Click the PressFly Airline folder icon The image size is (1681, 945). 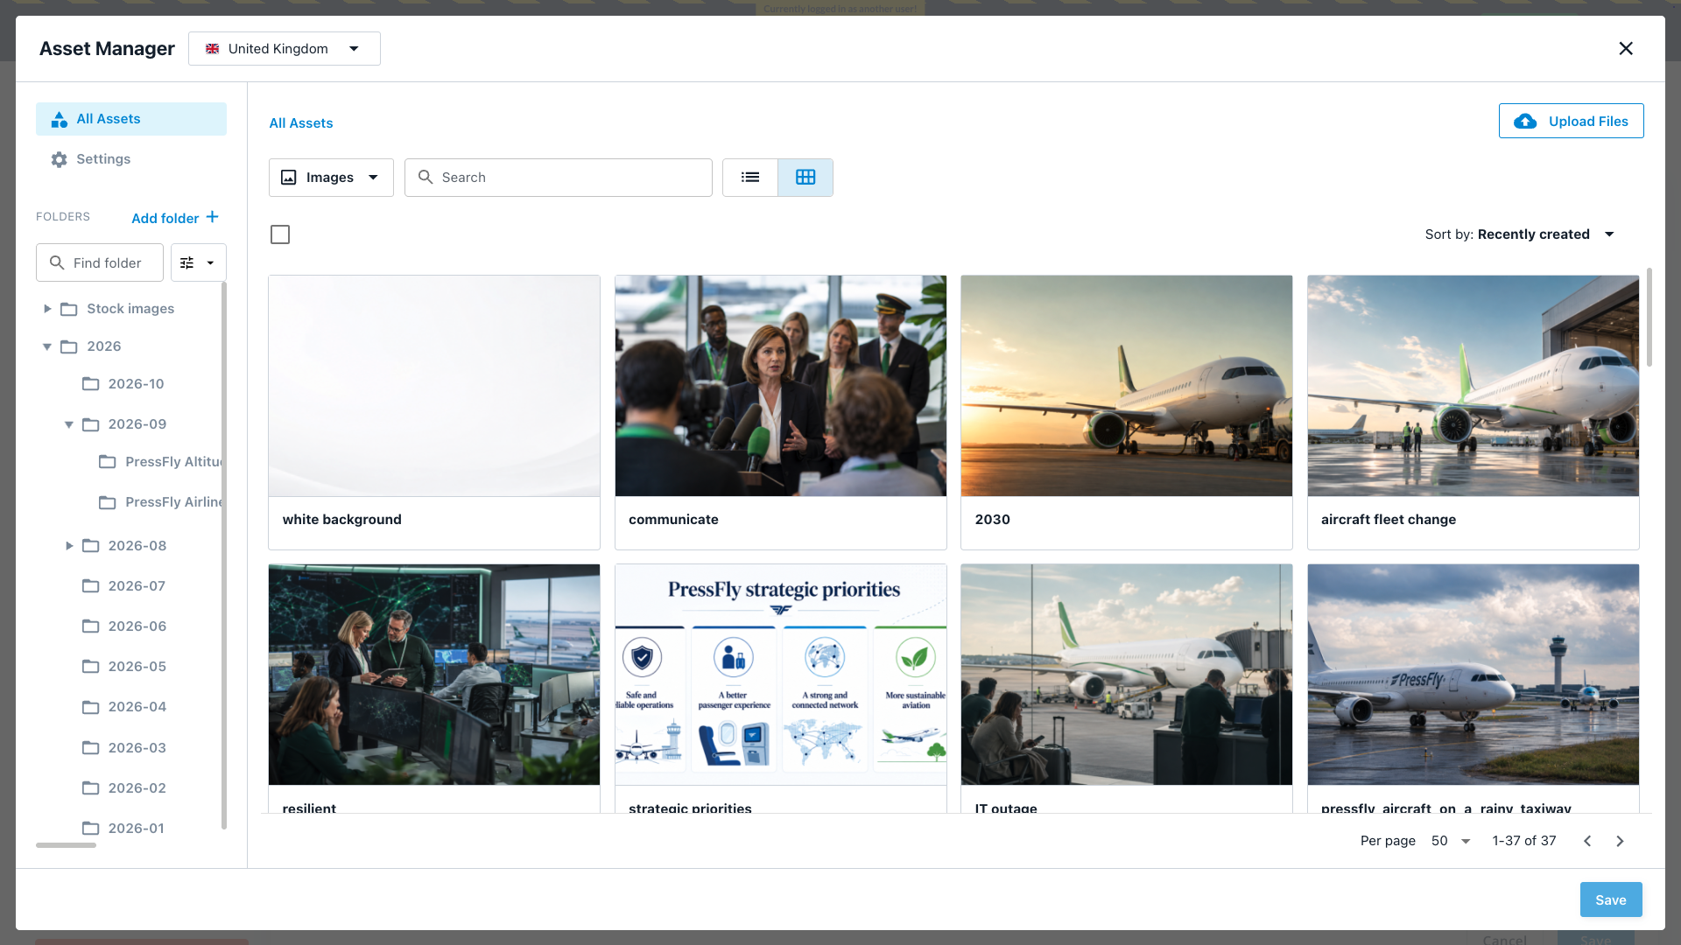click(x=107, y=502)
